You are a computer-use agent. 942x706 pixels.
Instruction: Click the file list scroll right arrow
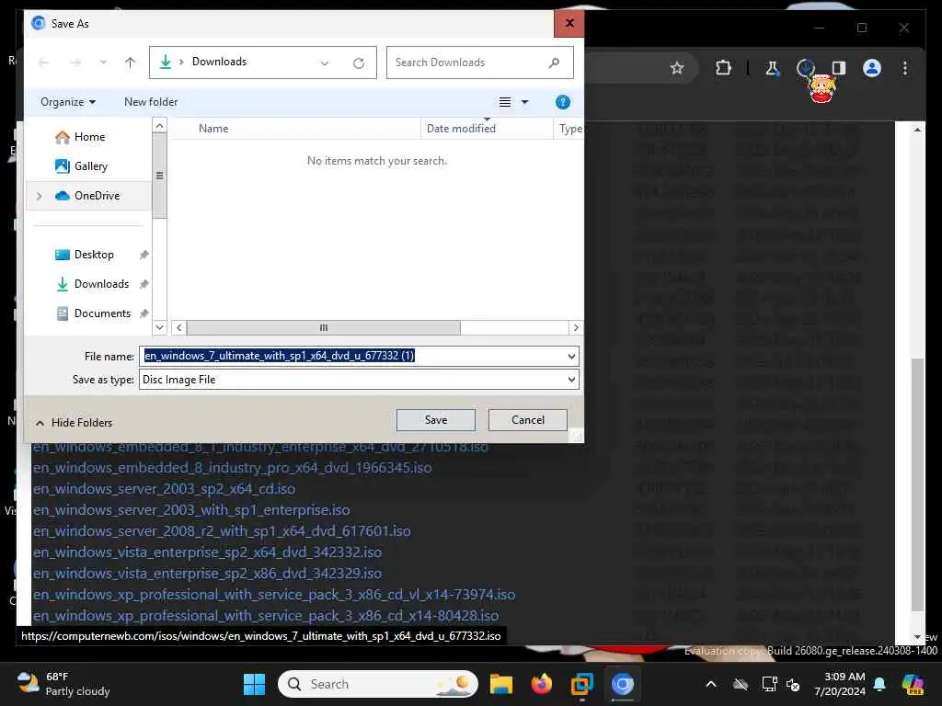576,328
